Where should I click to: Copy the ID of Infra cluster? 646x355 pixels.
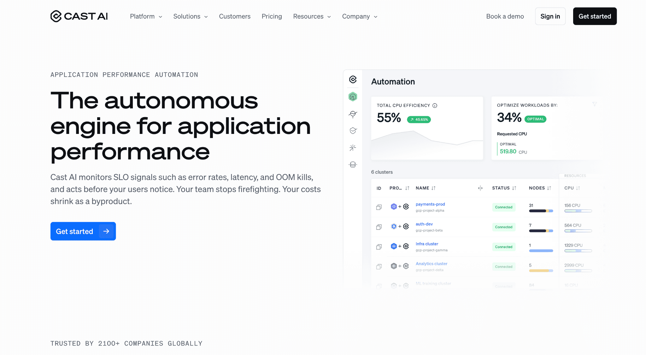point(379,247)
